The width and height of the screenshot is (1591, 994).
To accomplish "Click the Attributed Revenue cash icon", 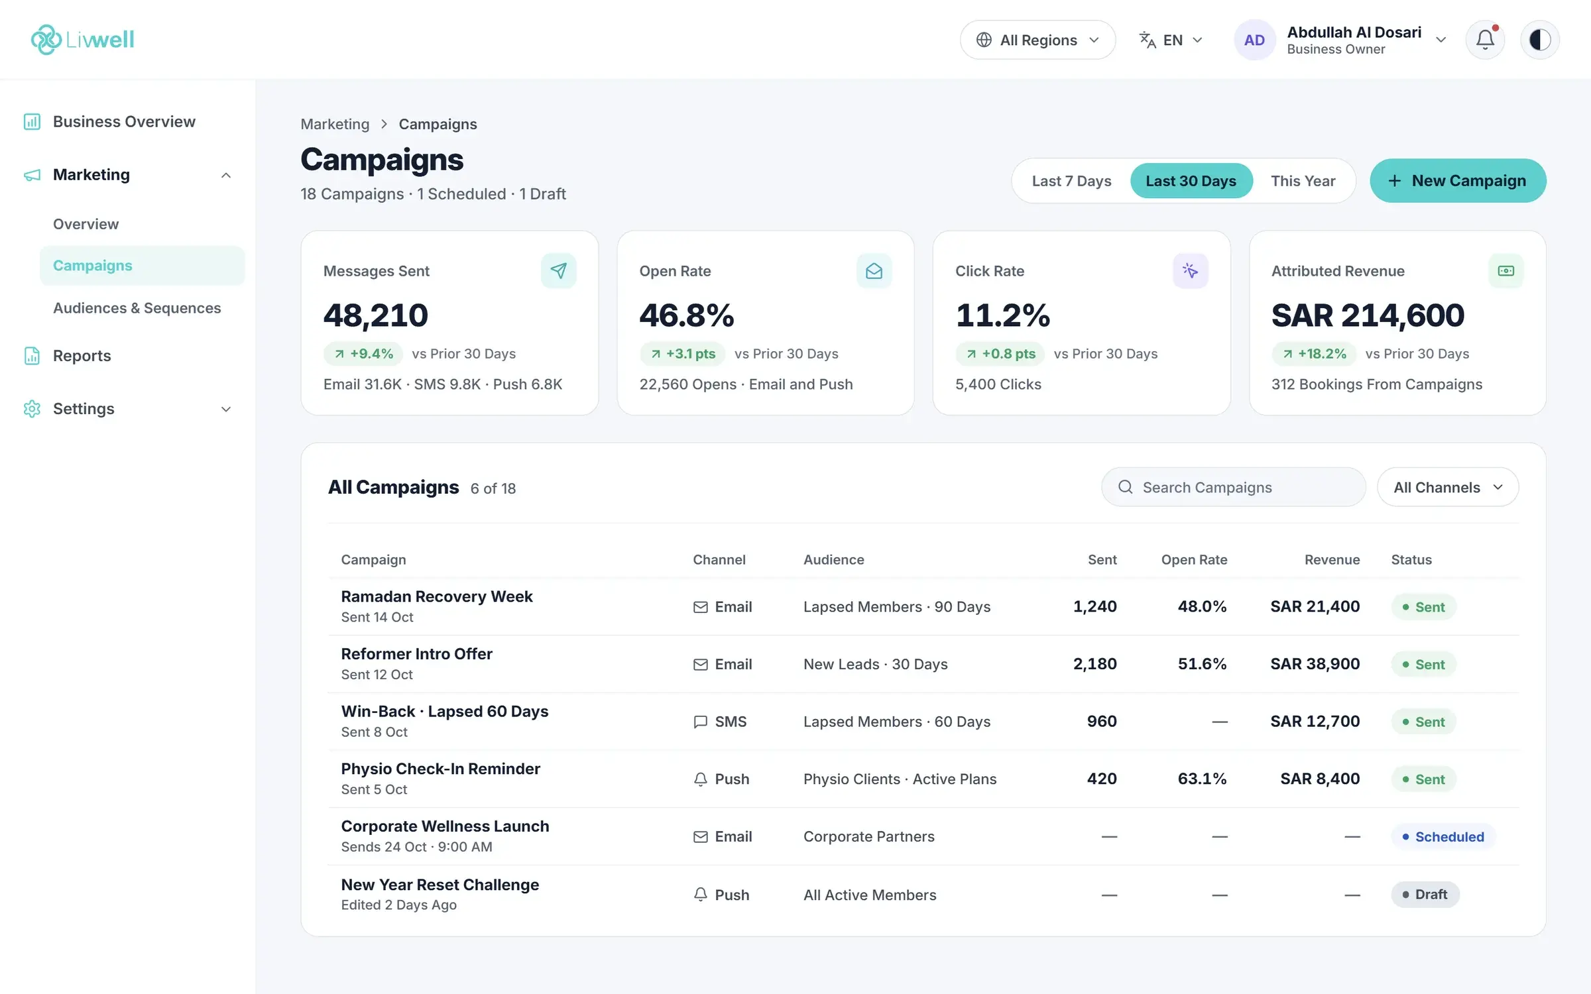I will 1505,271.
